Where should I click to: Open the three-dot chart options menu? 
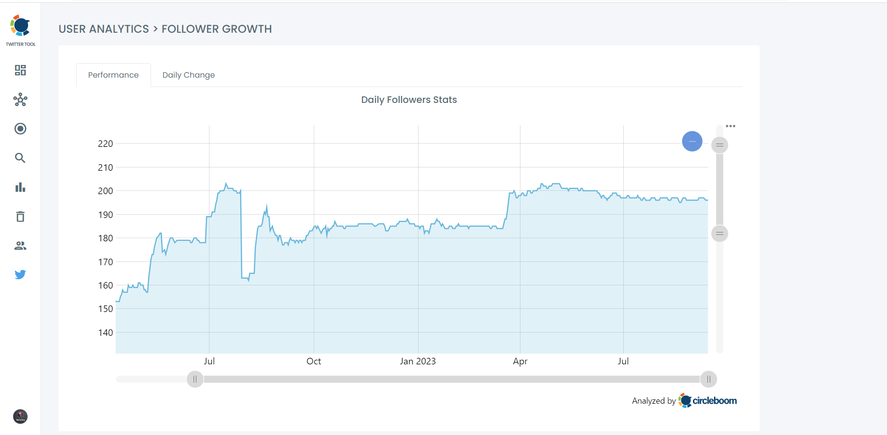tap(730, 126)
